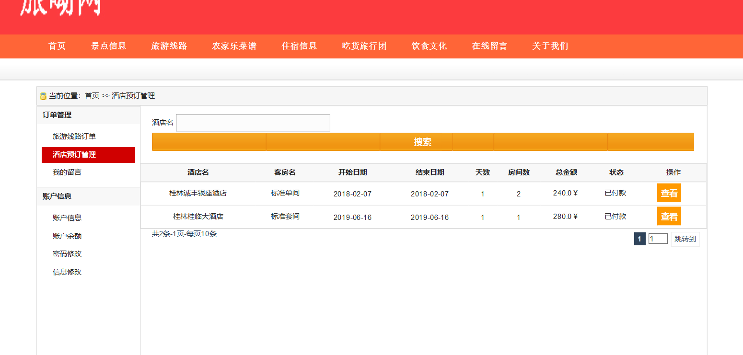This screenshot has width=743, height=355.
Task: Open 住宿信息 in the top navigation
Action: pos(300,46)
